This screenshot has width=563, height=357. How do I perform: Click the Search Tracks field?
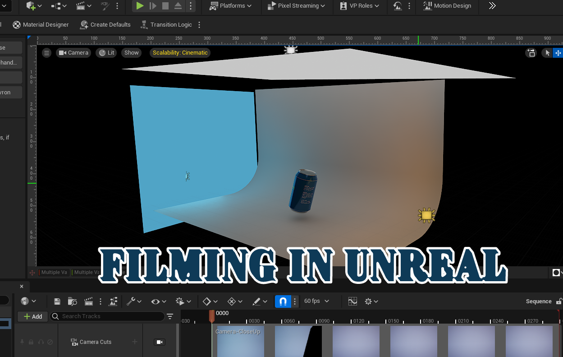coord(107,316)
